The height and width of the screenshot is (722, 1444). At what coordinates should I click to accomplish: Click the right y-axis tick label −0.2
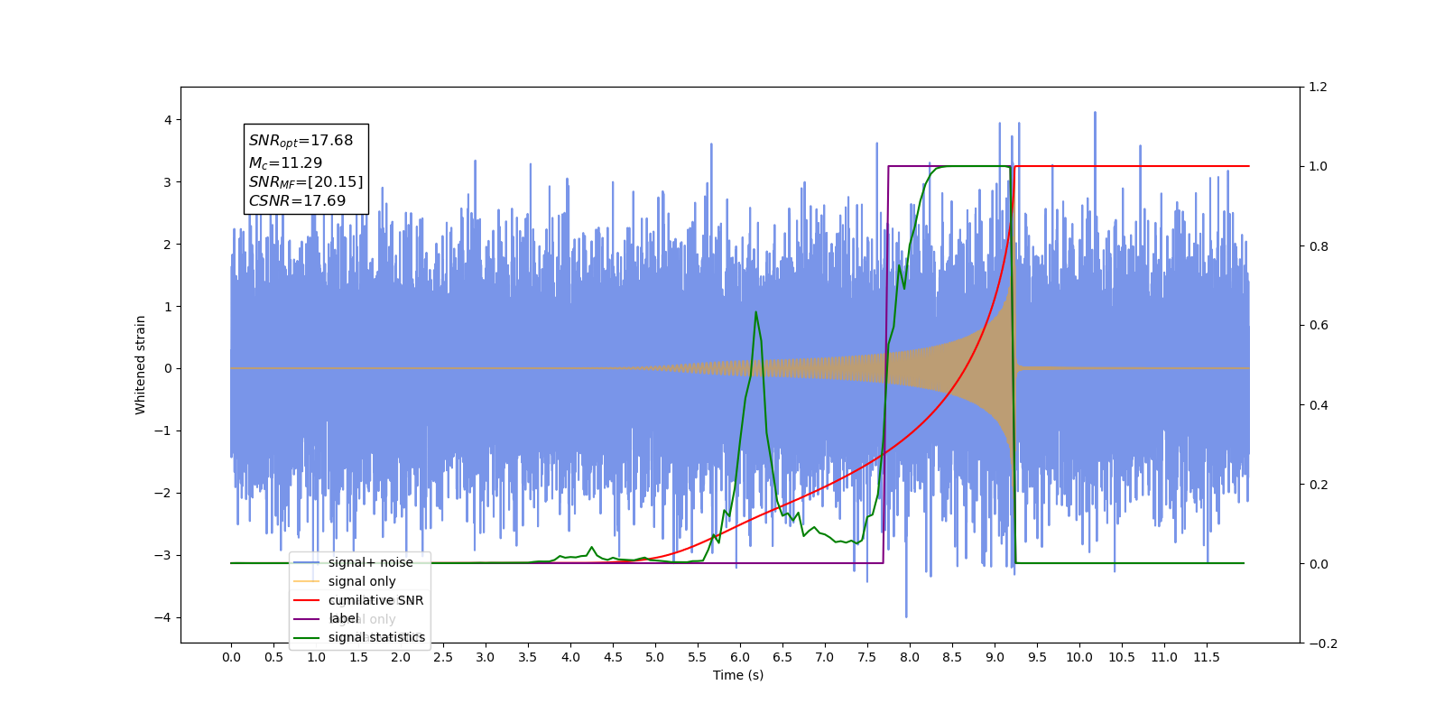tap(1322, 643)
